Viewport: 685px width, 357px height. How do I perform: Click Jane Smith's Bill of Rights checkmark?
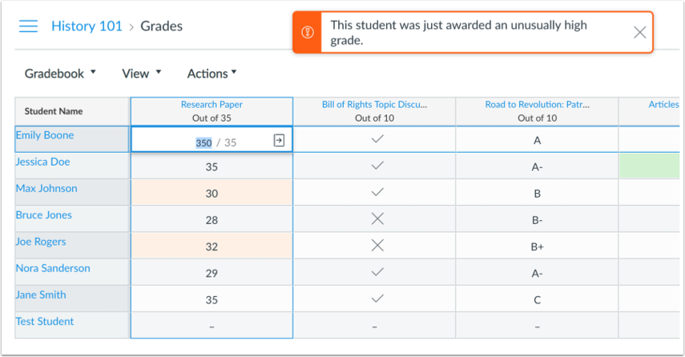[x=377, y=299]
